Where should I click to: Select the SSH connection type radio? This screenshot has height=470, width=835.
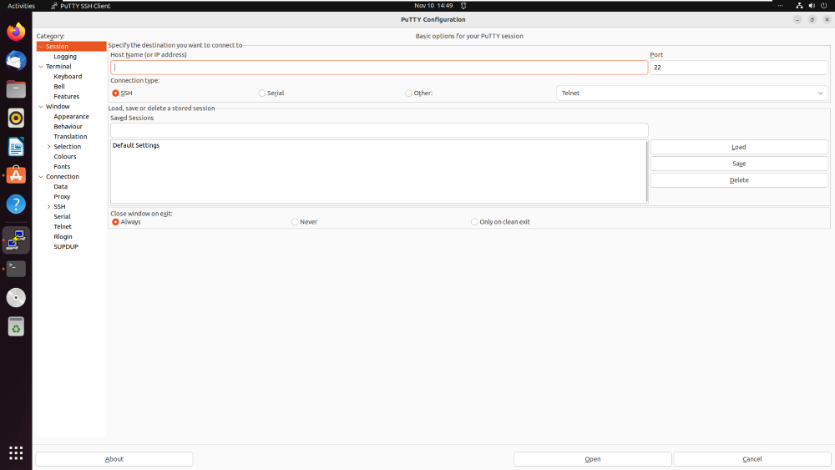click(x=115, y=93)
